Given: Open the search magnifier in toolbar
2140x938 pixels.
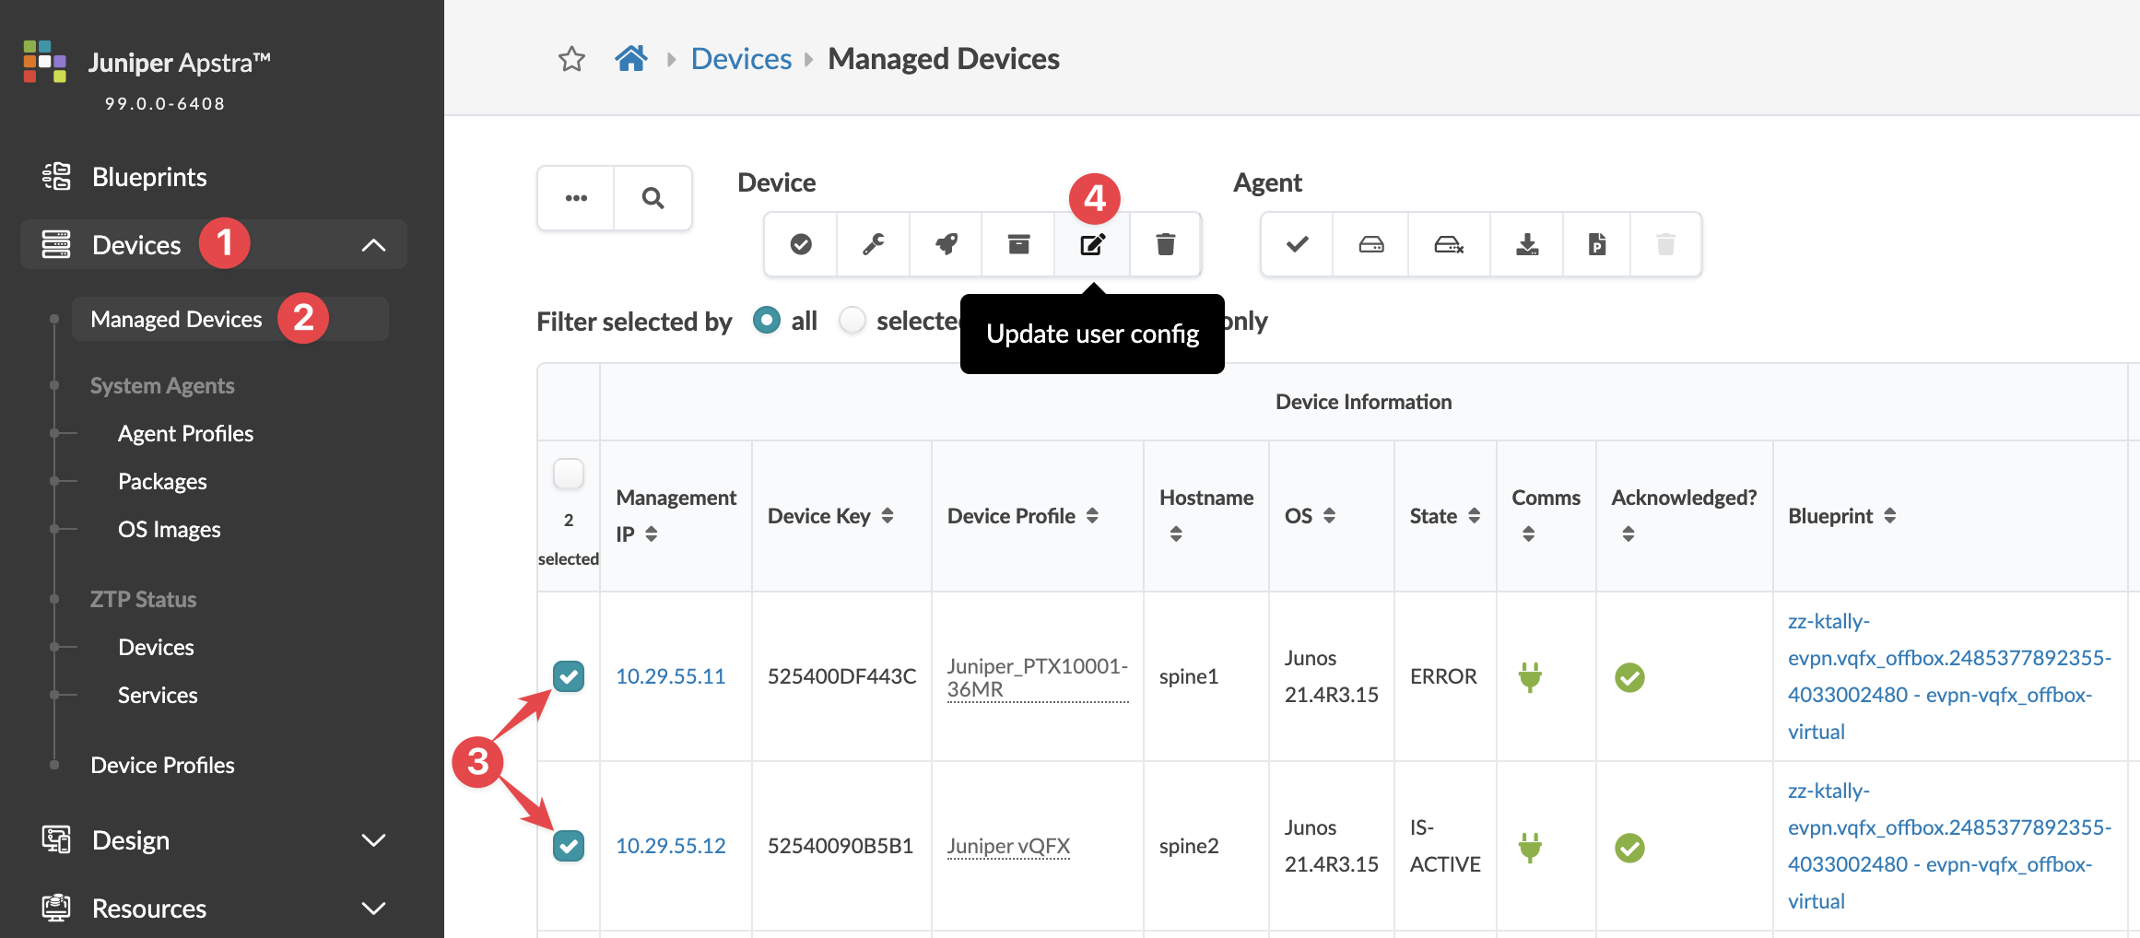Looking at the screenshot, I should coord(653,198).
